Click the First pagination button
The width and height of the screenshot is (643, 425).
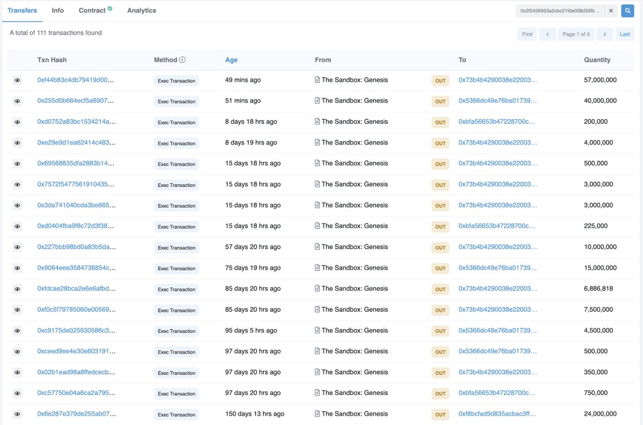click(527, 34)
